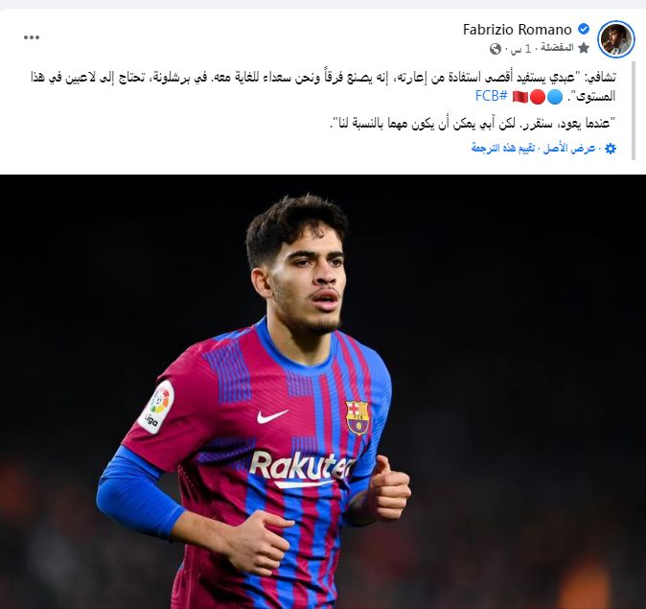This screenshot has height=609, width=646.
Task: Click the red circle emoji in the post
Action: pos(538,97)
